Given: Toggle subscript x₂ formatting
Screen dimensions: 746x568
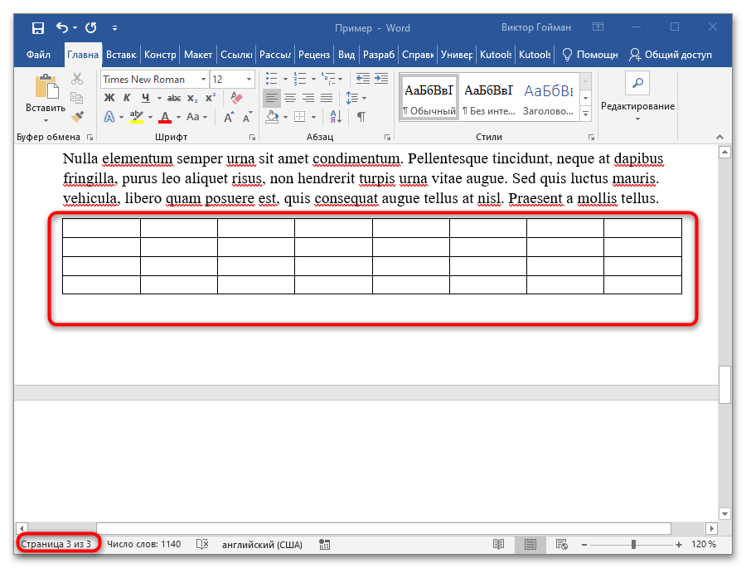Looking at the screenshot, I should tap(191, 98).
